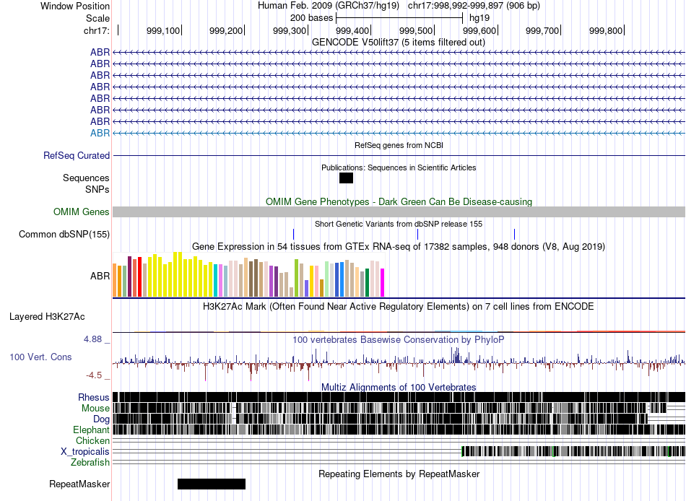Screen dimensions: 686x501
Task: Click the hg19 text beside scale bar
Action: 479,18
